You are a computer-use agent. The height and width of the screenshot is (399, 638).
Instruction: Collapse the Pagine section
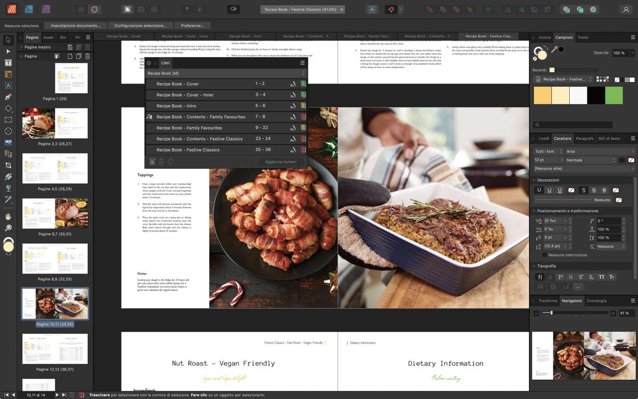[x=21, y=56]
